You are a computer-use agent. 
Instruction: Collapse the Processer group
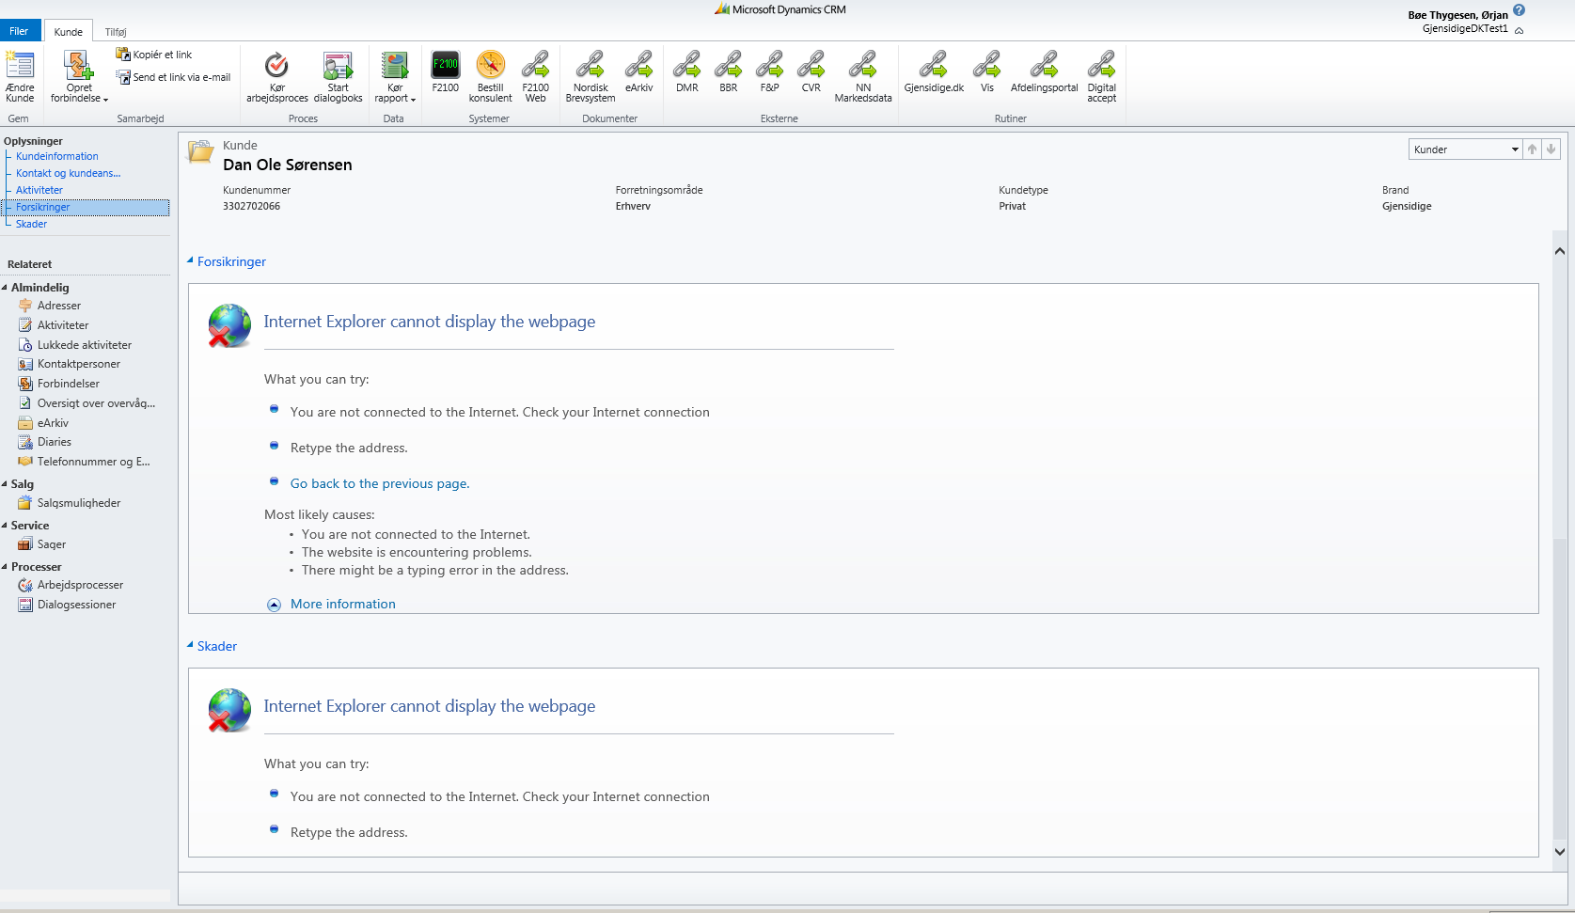coord(5,567)
